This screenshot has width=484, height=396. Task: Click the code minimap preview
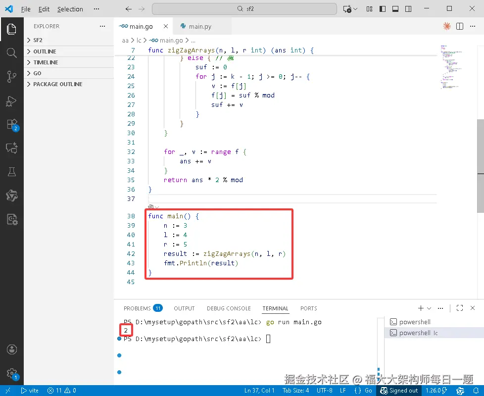pos(451,67)
